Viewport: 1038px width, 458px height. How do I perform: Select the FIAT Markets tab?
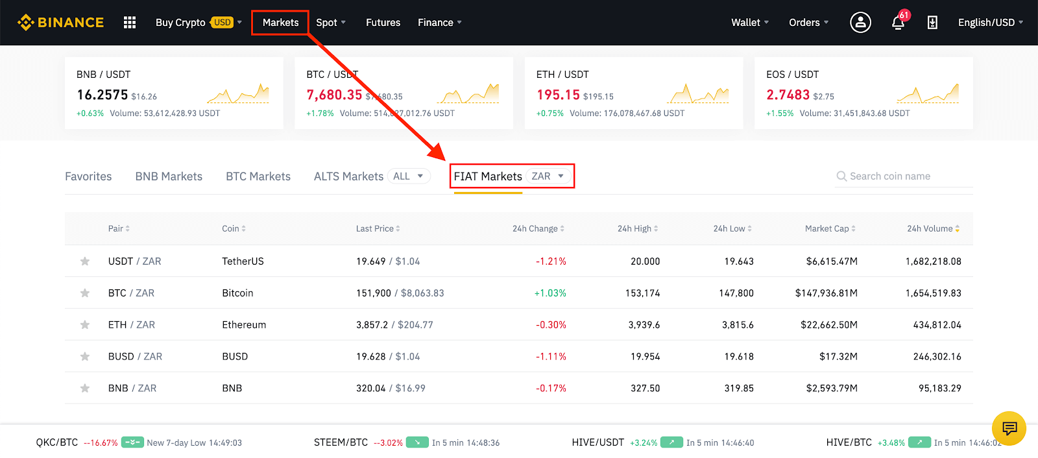tap(488, 176)
